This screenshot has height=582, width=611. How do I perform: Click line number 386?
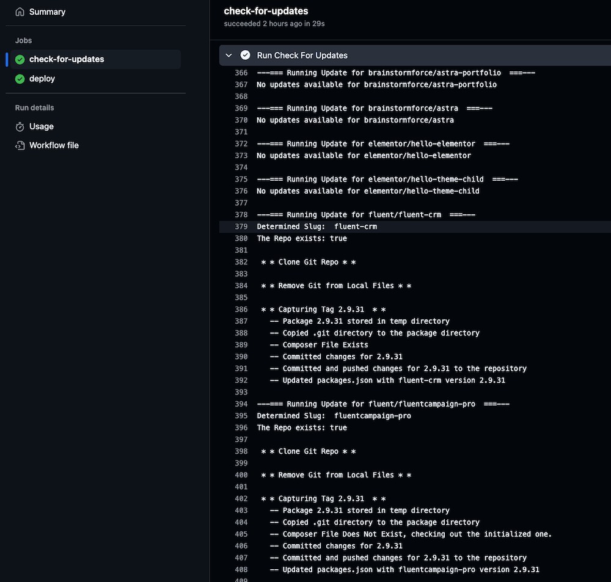(241, 309)
